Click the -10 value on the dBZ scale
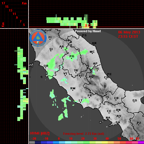Screen dimensions: 144x144 (x=46, y=139)
